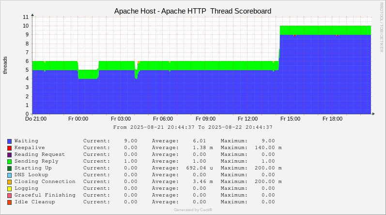Viewport: 386px width, 215px height.
Task: Click the 'Graceful Finishing' legend label
Action: [x=45, y=195]
